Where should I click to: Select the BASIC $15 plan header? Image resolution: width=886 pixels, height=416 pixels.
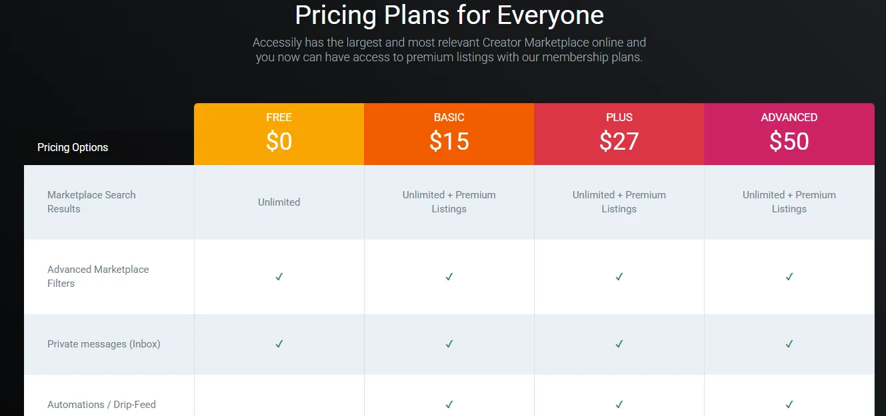click(449, 134)
